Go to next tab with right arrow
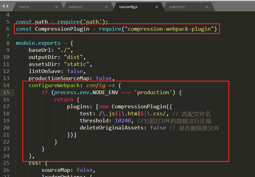This screenshot has width=255, height=177. [x=7, y=6]
